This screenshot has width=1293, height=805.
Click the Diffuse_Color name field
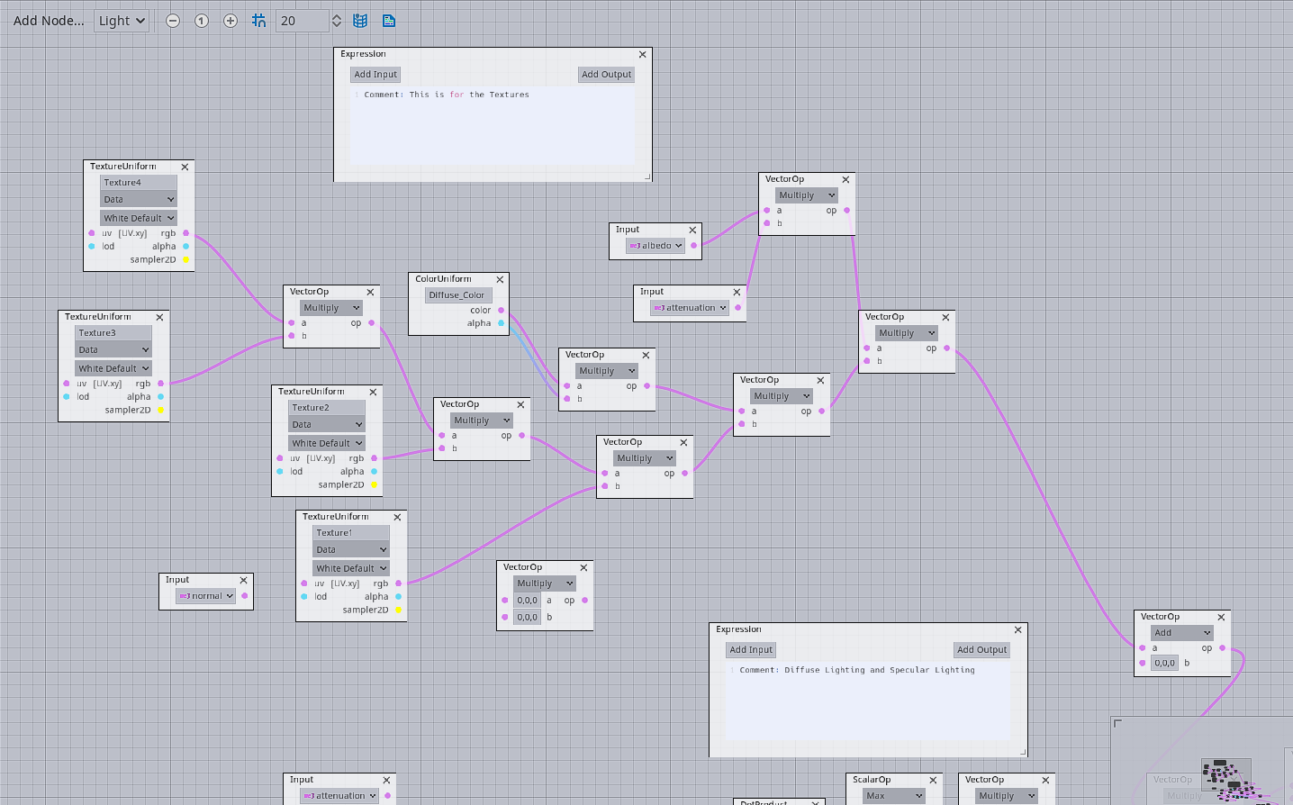(458, 294)
